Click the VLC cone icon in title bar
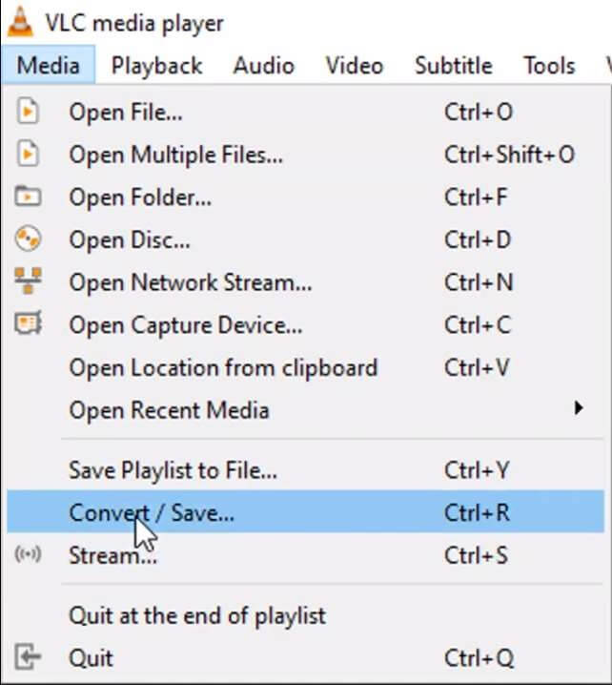This screenshot has width=612, height=685. (x=19, y=20)
